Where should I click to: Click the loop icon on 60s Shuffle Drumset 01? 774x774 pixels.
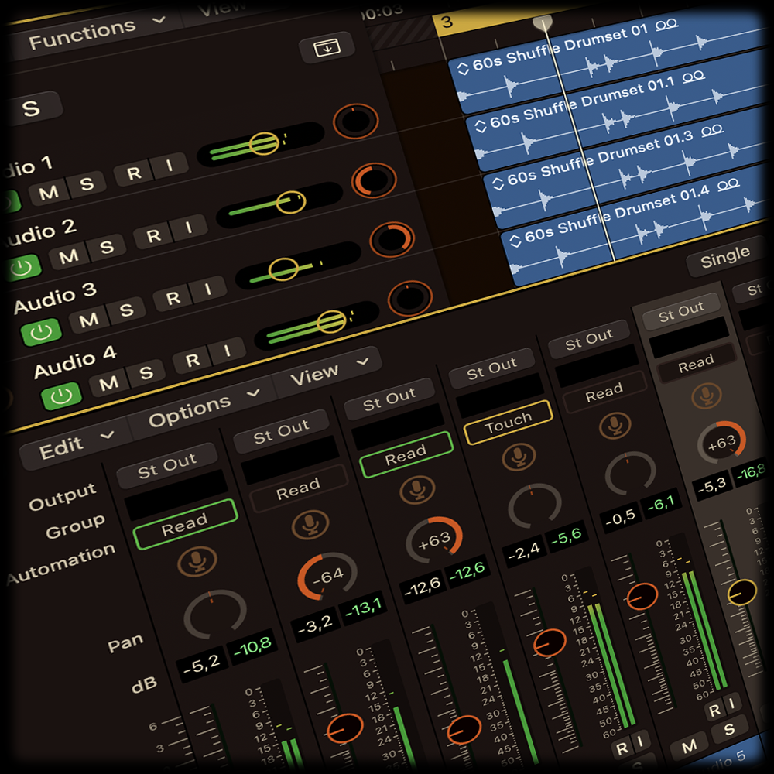[x=666, y=25]
